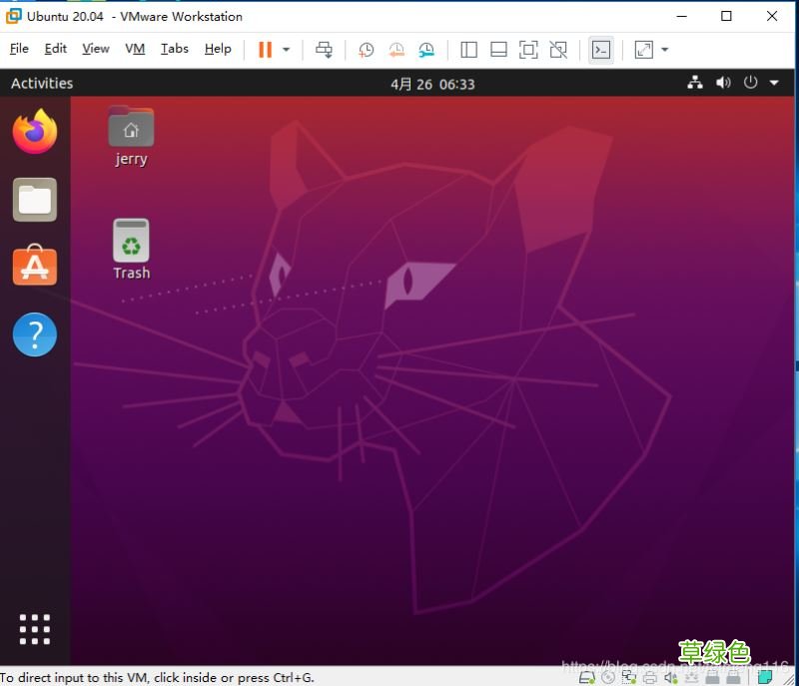The image size is (799, 686).
Task: Pause the virtual machine
Action: 265,49
